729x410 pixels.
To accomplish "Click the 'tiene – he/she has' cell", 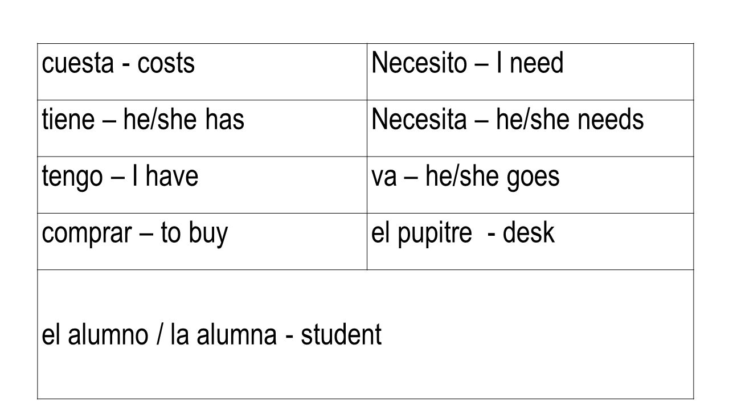I will [x=203, y=128].
